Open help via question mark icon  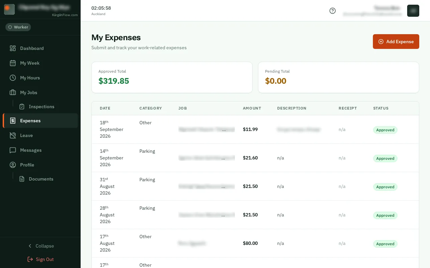tap(333, 11)
